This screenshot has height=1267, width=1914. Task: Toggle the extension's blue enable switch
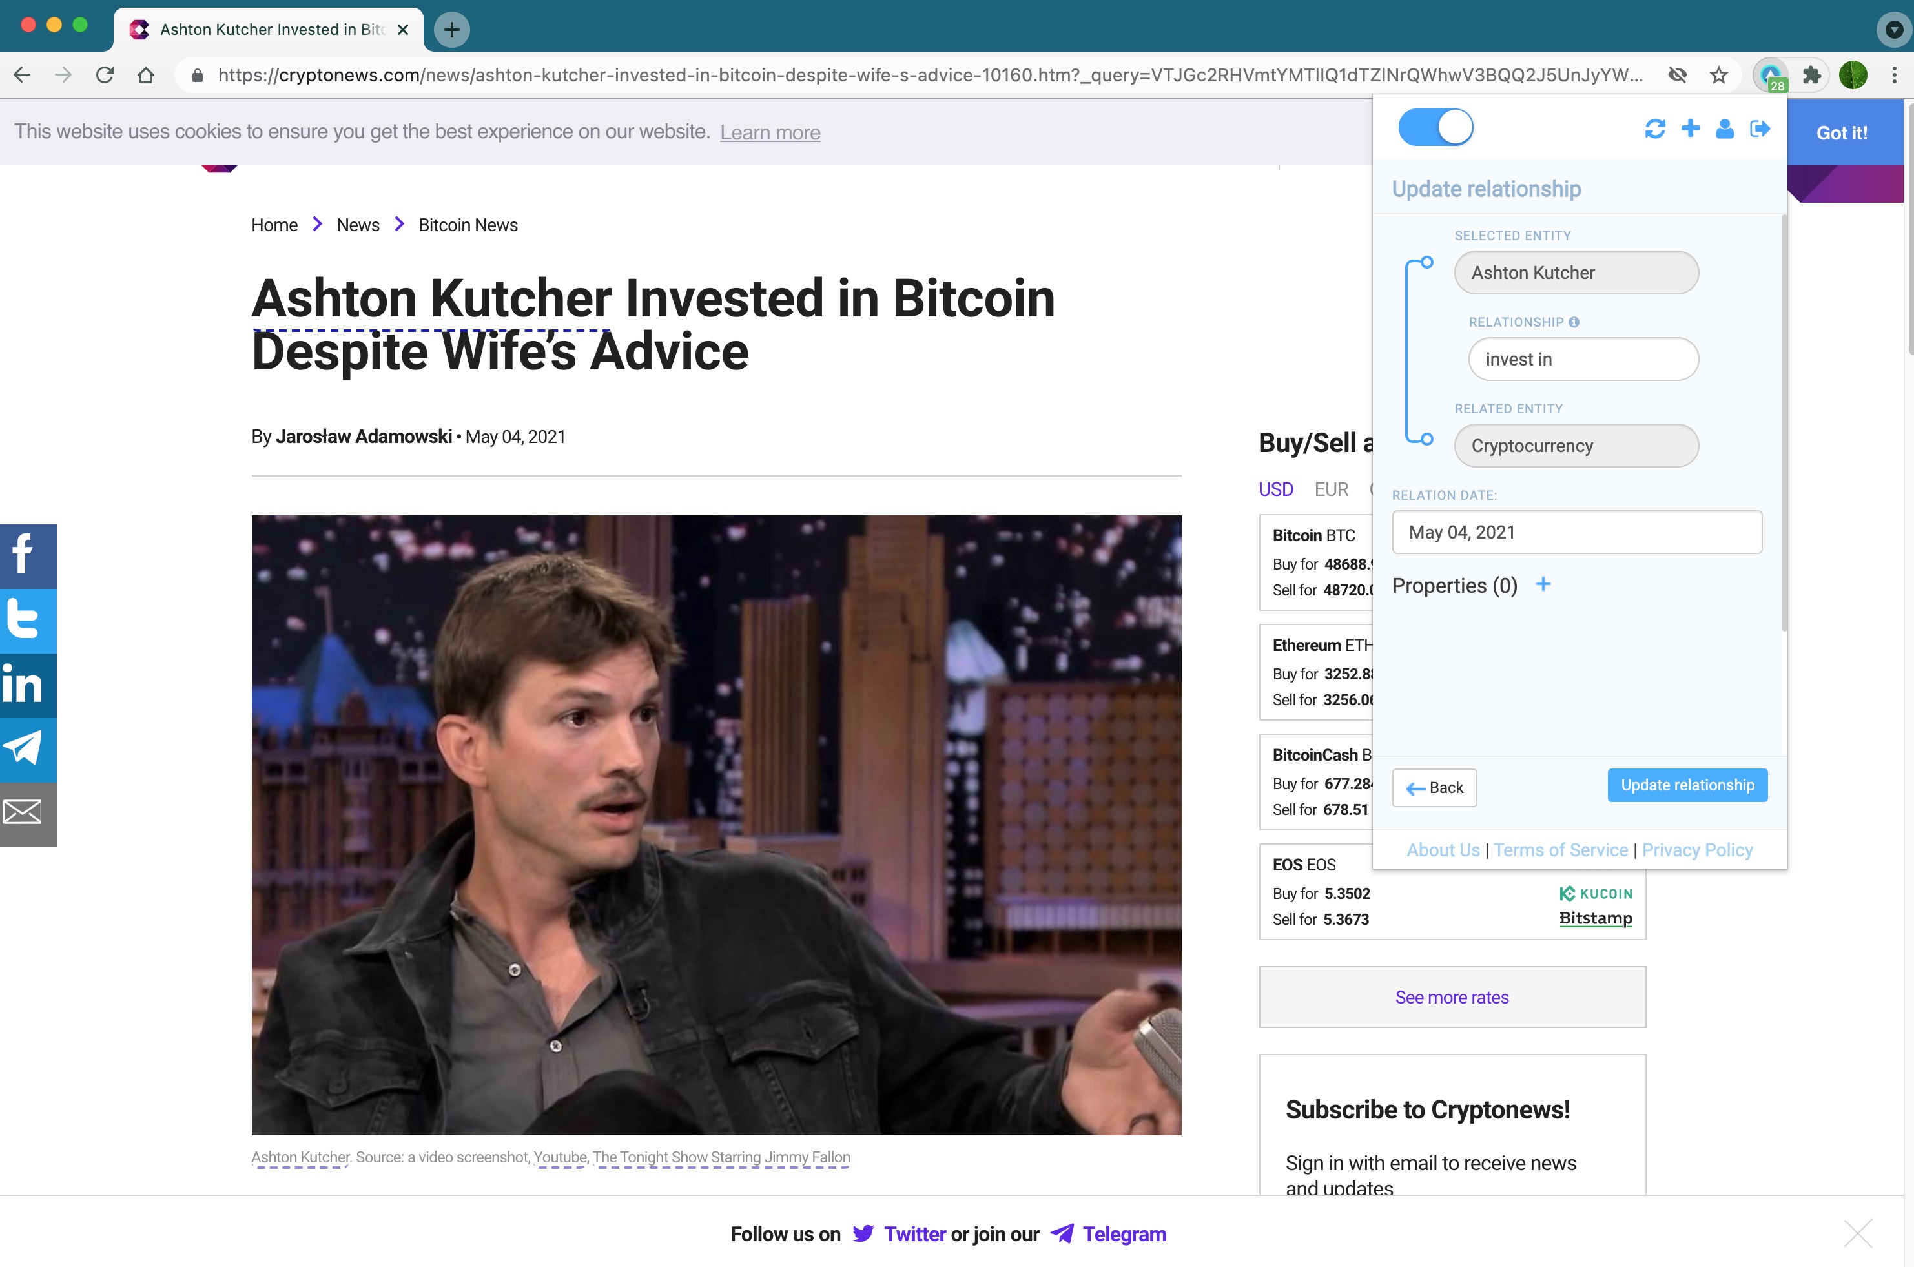point(1435,128)
